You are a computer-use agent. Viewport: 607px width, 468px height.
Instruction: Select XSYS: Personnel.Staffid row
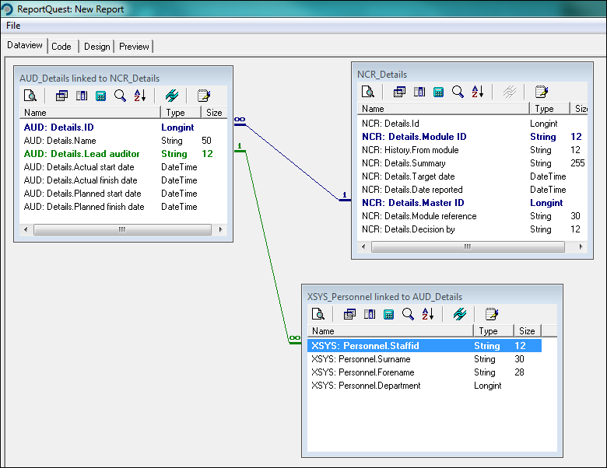(424, 346)
